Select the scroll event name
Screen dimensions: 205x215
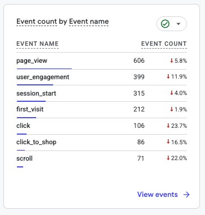(x=24, y=158)
